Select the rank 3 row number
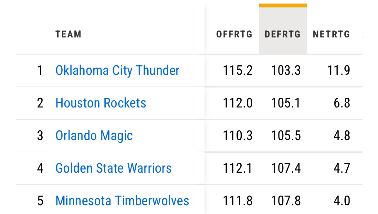The image size is (378, 214). pos(40,136)
